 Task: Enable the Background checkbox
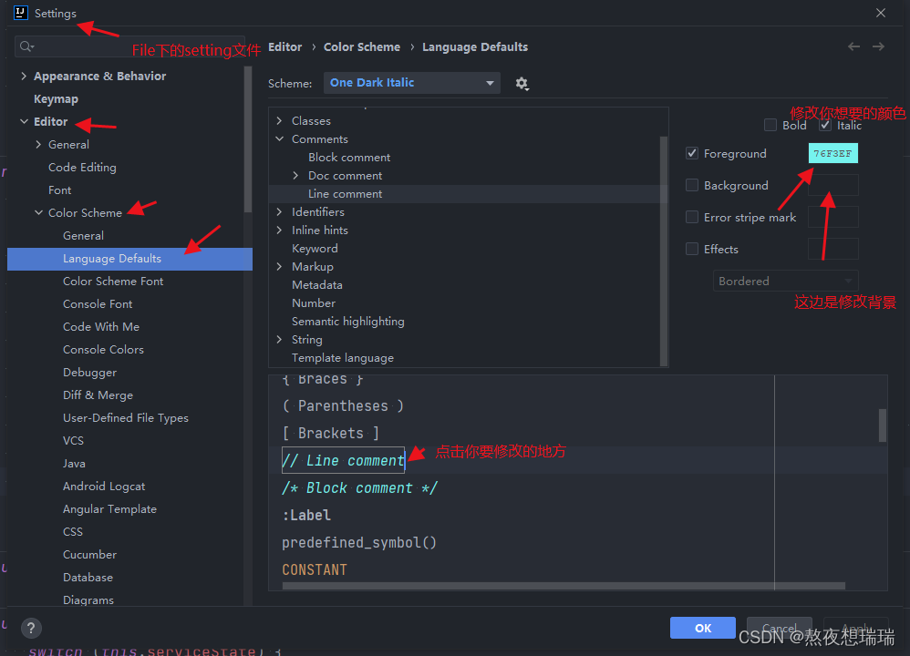(692, 185)
